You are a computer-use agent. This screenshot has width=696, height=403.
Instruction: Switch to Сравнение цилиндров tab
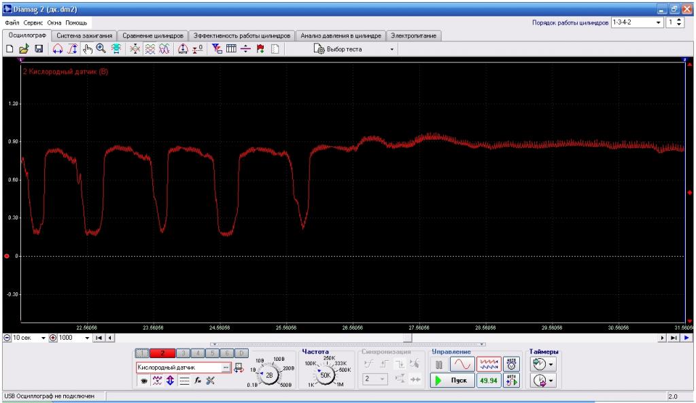click(x=153, y=36)
